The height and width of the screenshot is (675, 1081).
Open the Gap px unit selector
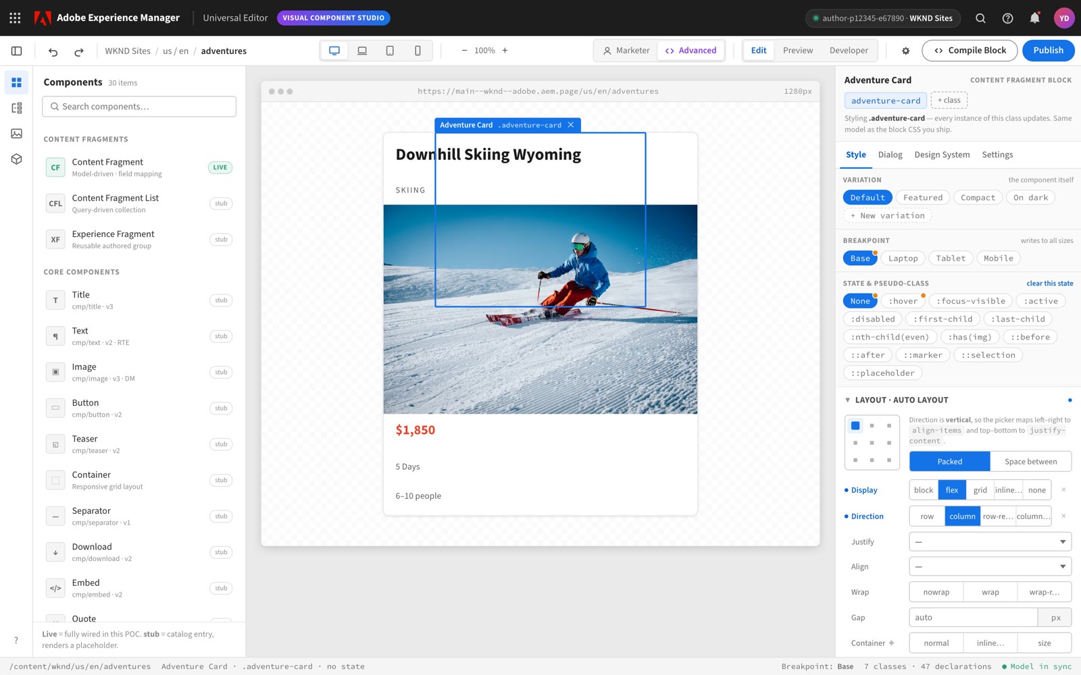click(x=1055, y=618)
